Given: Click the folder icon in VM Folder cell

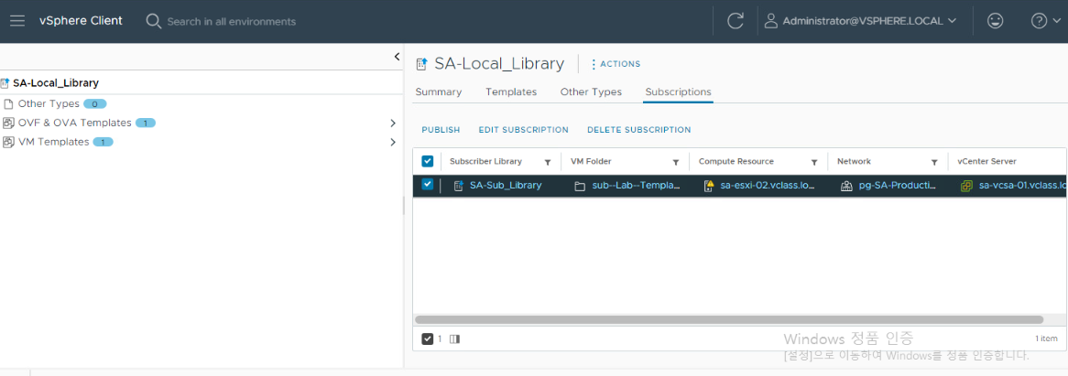Looking at the screenshot, I should click(x=580, y=186).
